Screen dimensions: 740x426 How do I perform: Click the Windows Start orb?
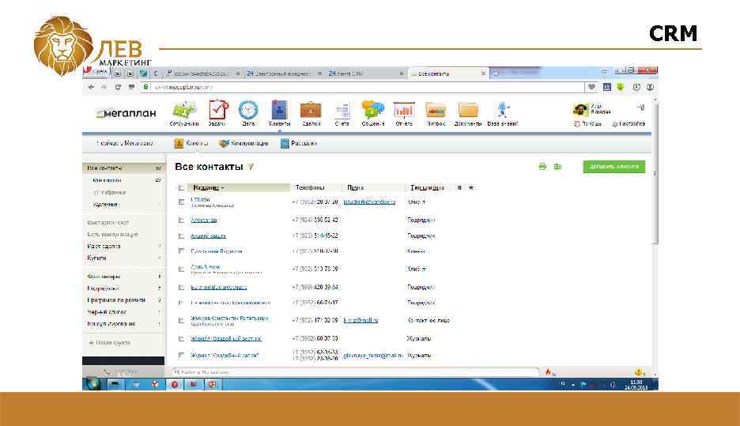[x=92, y=384]
